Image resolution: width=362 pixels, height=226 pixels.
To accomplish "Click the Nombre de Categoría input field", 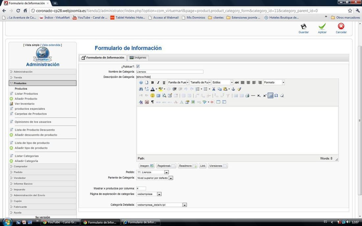I will [170, 72].
